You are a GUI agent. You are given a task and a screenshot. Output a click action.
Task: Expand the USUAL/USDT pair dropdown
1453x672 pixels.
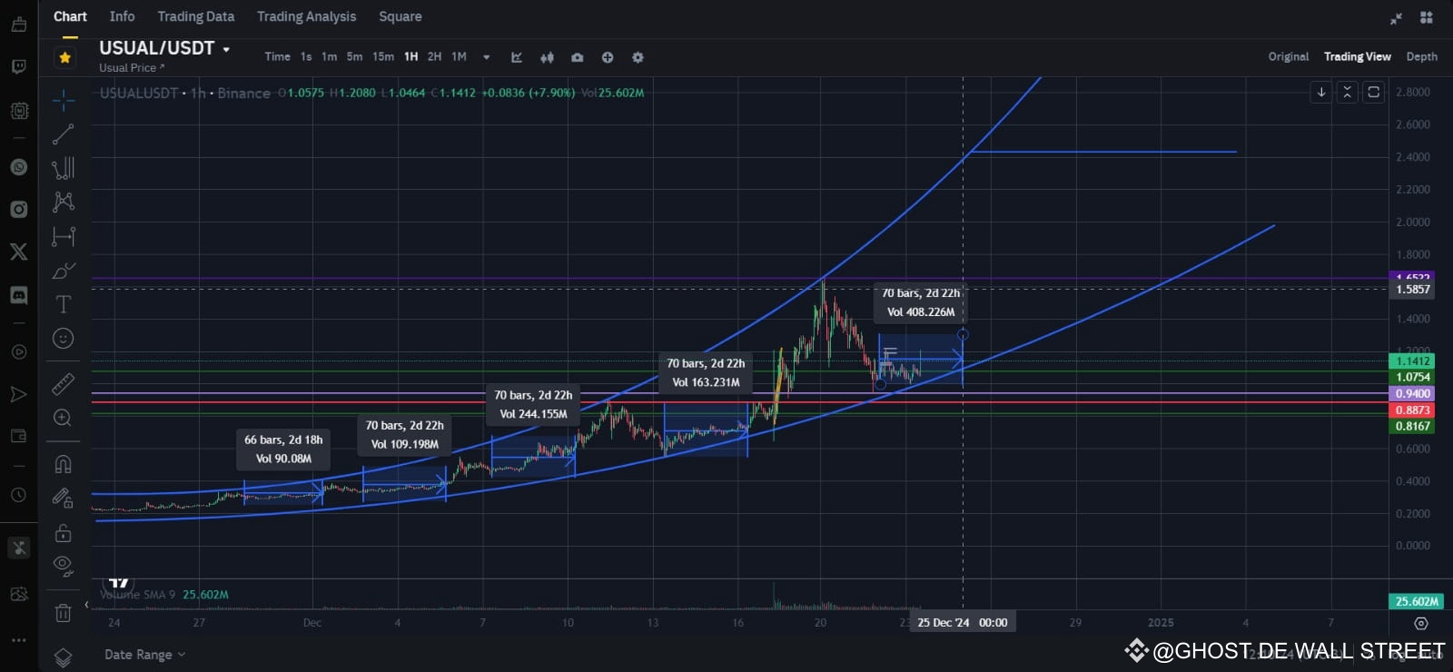click(x=226, y=50)
